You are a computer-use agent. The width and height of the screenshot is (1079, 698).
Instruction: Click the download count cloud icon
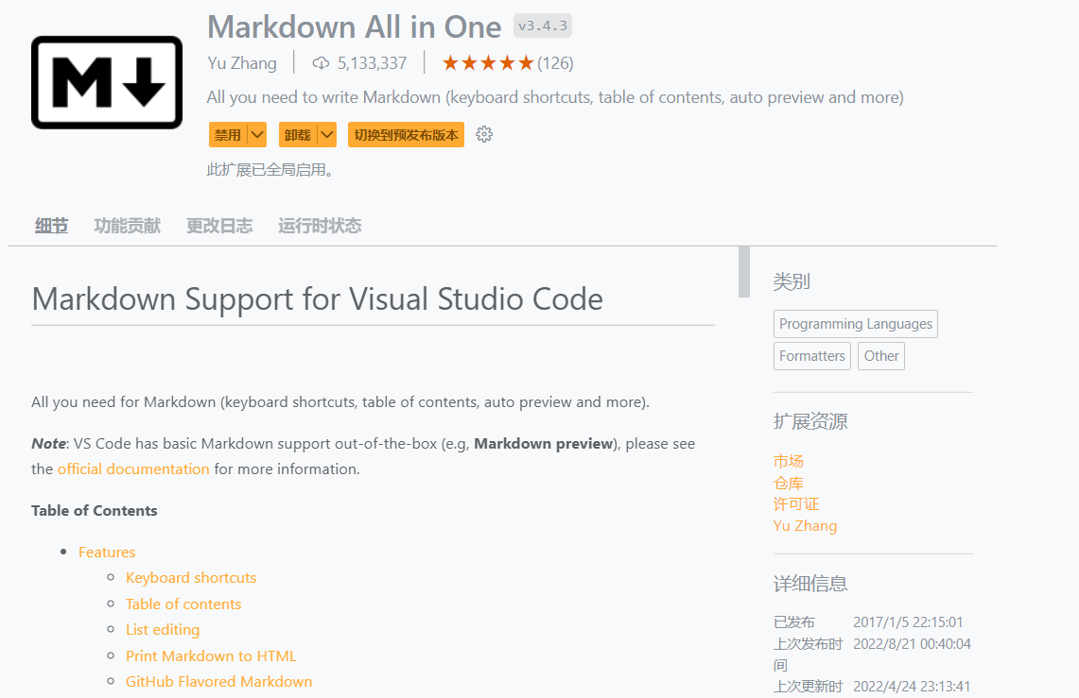click(x=321, y=63)
